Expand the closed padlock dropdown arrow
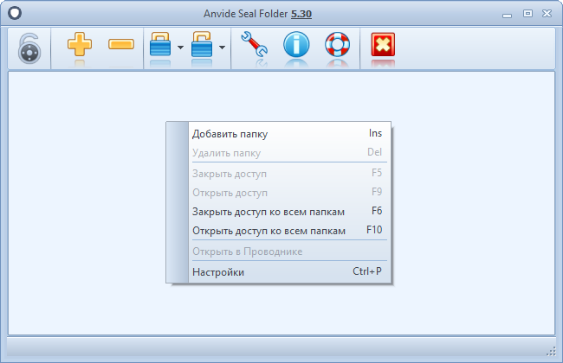The width and height of the screenshot is (563, 363). pyautogui.click(x=181, y=48)
